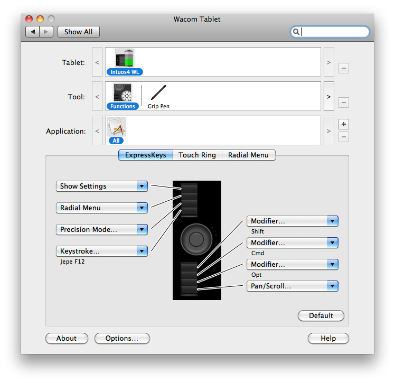Open the Pan/Scroll dropdown

tap(293, 286)
